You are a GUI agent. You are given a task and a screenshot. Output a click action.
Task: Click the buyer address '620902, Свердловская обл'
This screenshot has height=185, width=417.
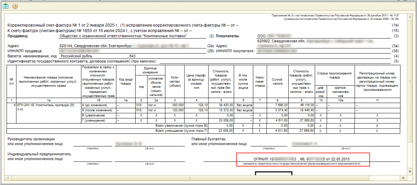[x=281, y=41]
